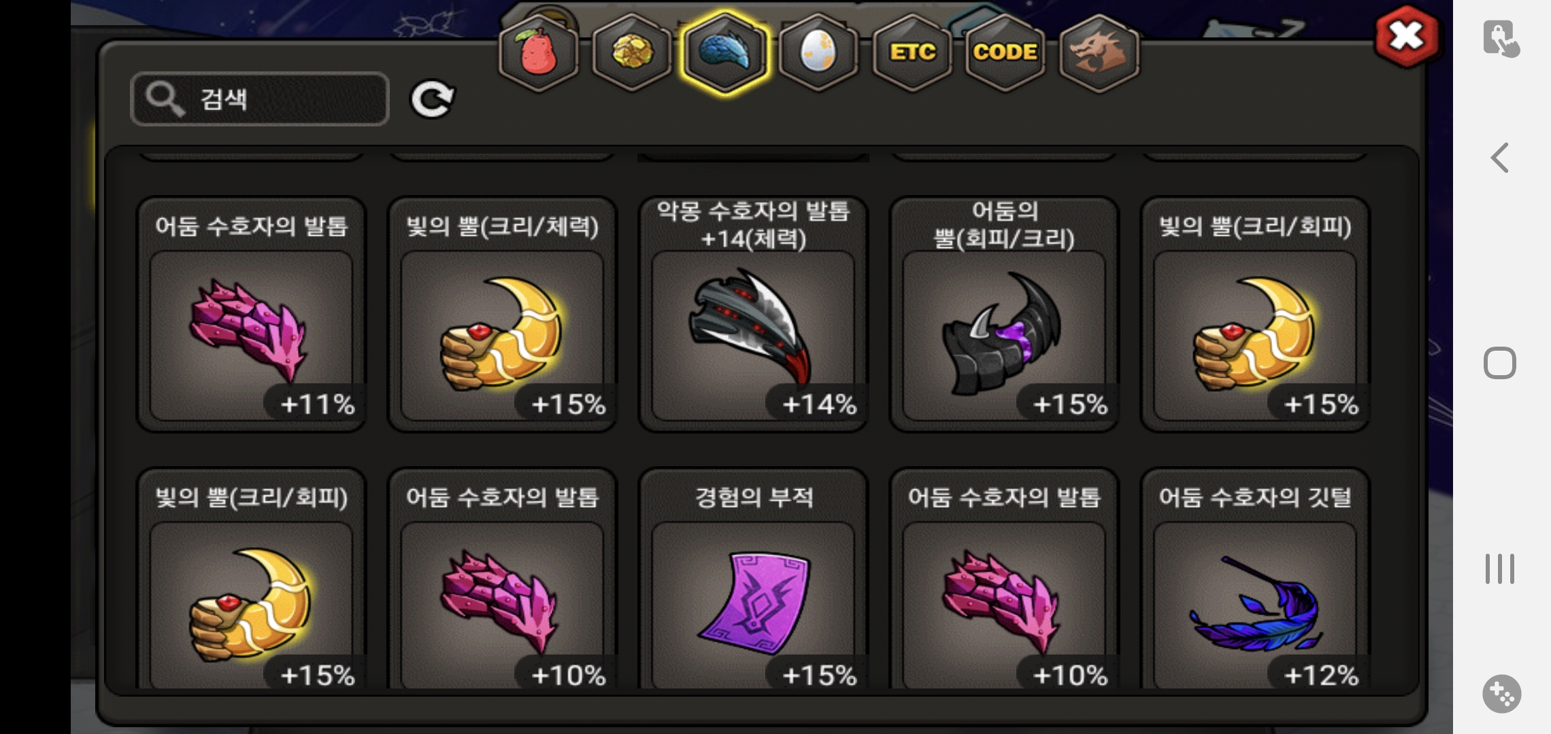Image resolution: width=1551 pixels, height=734 pixels.
Task: Open Android recent apps button
Action: point(1500,569)
